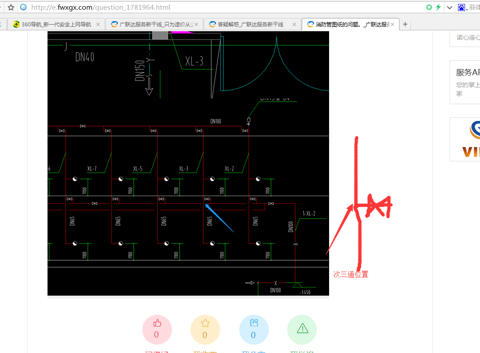Close the 360导航 tab
This screenshot has width=480, height=353.
click(x=98, y=25)
